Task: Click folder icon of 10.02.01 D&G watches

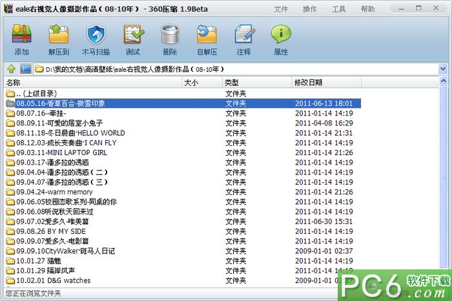Action: tap(10, 280)
